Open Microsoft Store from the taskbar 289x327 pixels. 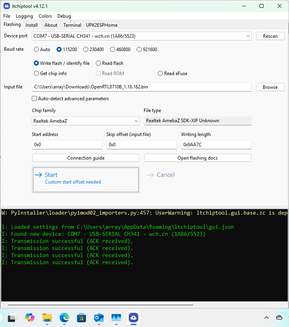[81, 318]
